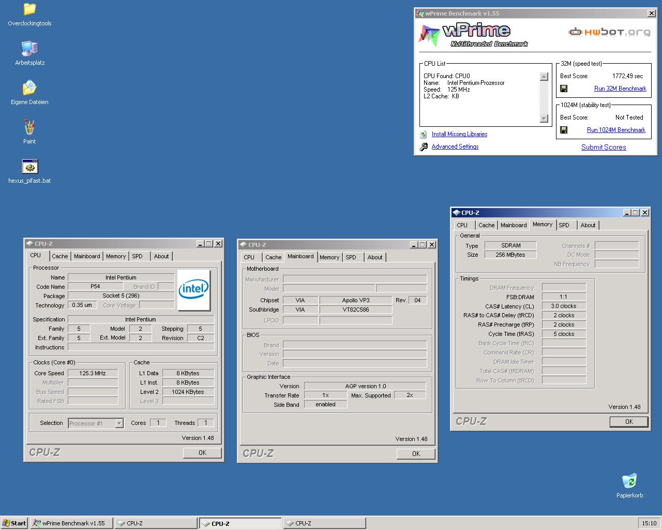
Task: Click CAS# Latency 3.0 clocks field
Action: point(564,306)
